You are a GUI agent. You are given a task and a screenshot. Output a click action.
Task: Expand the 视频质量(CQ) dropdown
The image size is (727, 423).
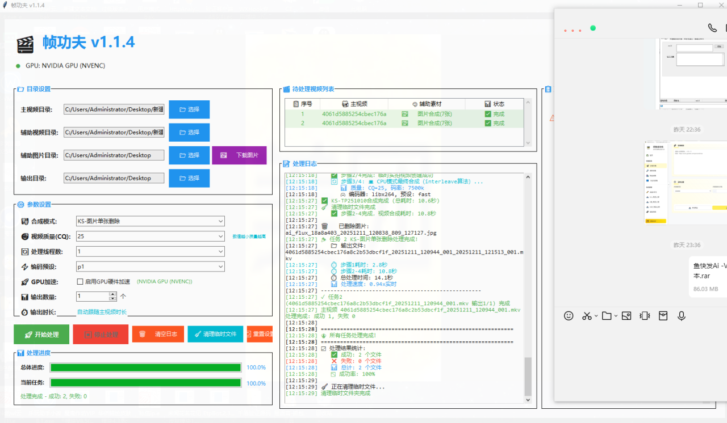[150, 236]
